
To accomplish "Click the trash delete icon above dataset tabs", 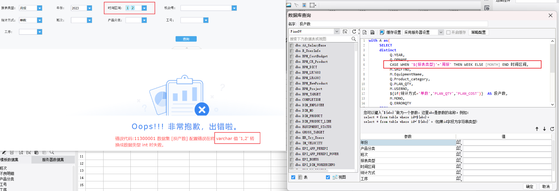I will 12,152.
